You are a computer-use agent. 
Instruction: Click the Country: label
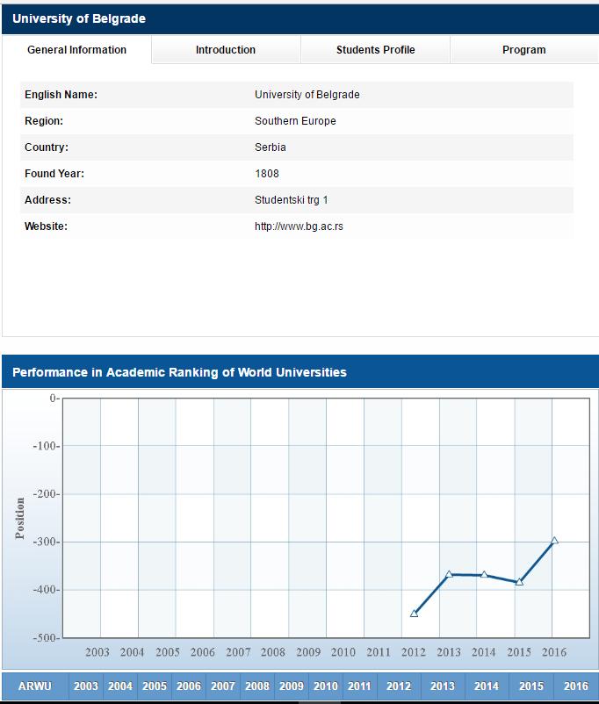click(x=47, y=147)
